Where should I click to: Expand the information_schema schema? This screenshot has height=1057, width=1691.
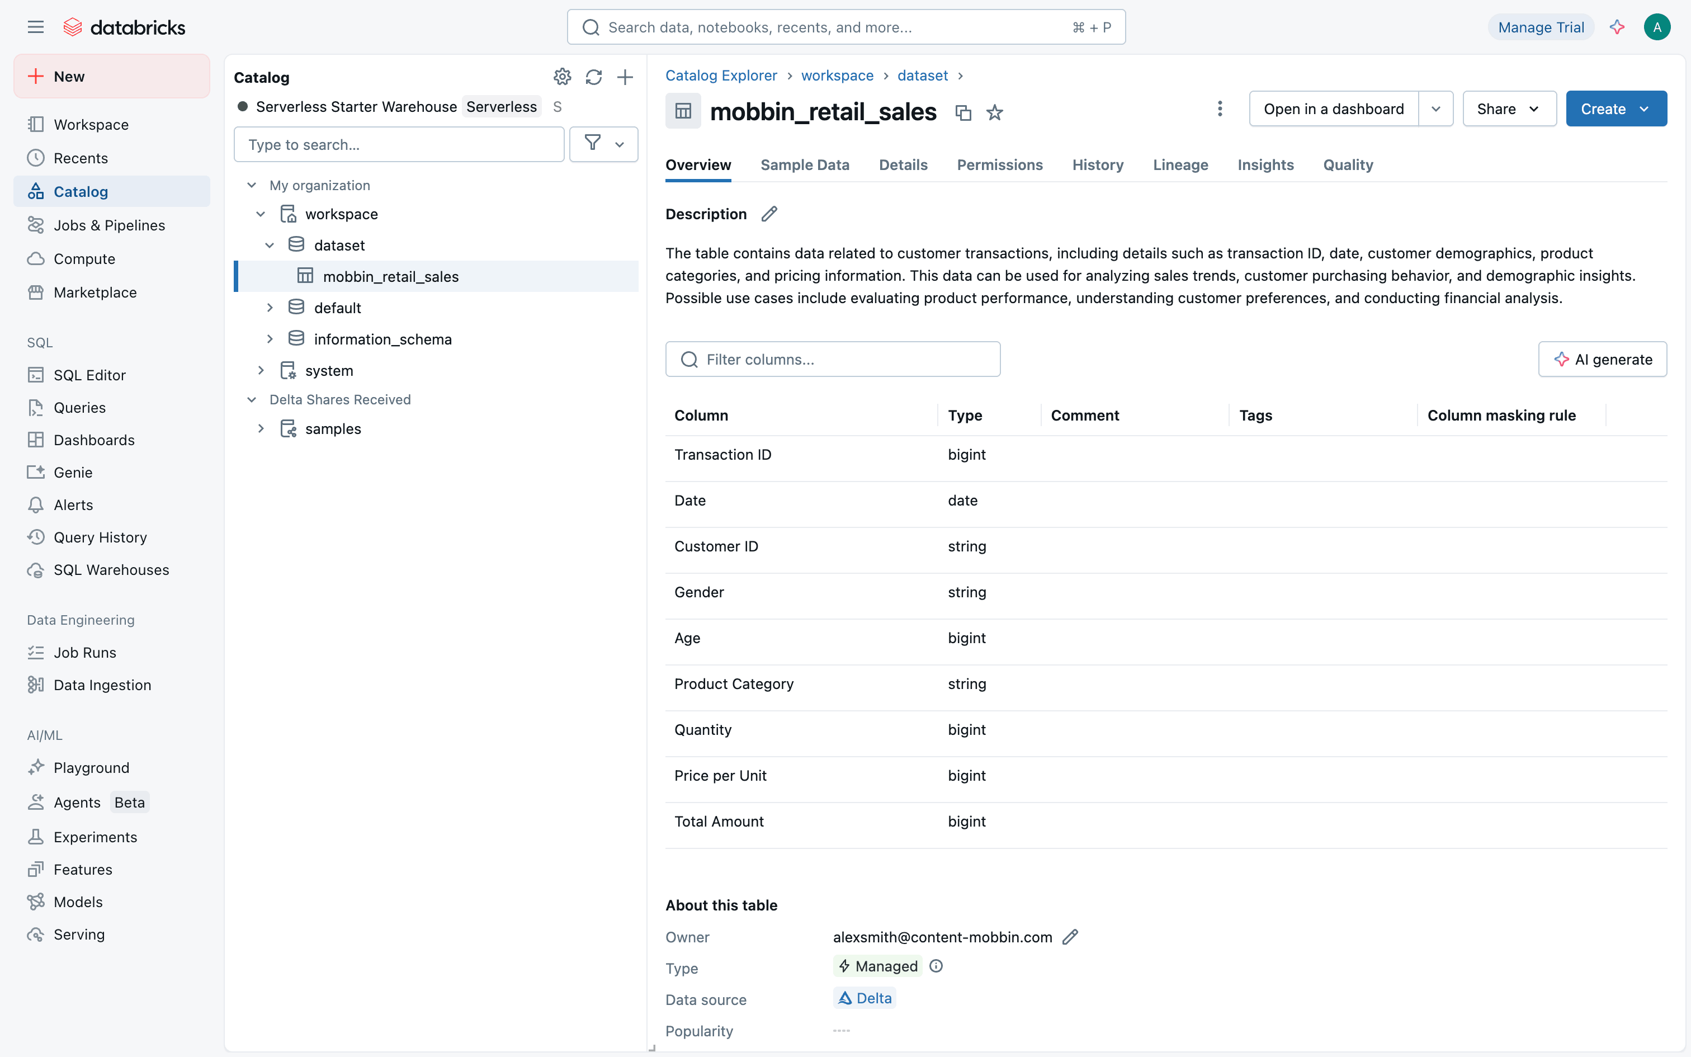[x=270, y=339]
